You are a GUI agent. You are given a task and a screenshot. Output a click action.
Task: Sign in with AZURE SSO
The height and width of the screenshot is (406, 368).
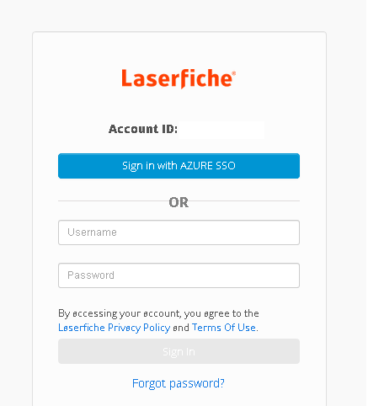click(179, 166)
